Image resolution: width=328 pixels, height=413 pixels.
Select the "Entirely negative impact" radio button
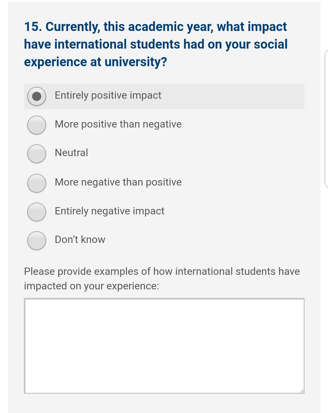[36, 211]
